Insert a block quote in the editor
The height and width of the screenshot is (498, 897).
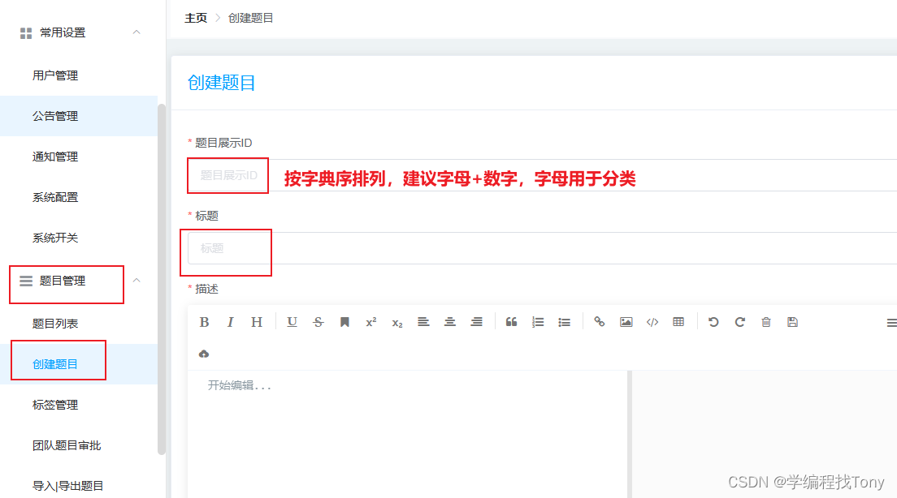click(511, 321)
